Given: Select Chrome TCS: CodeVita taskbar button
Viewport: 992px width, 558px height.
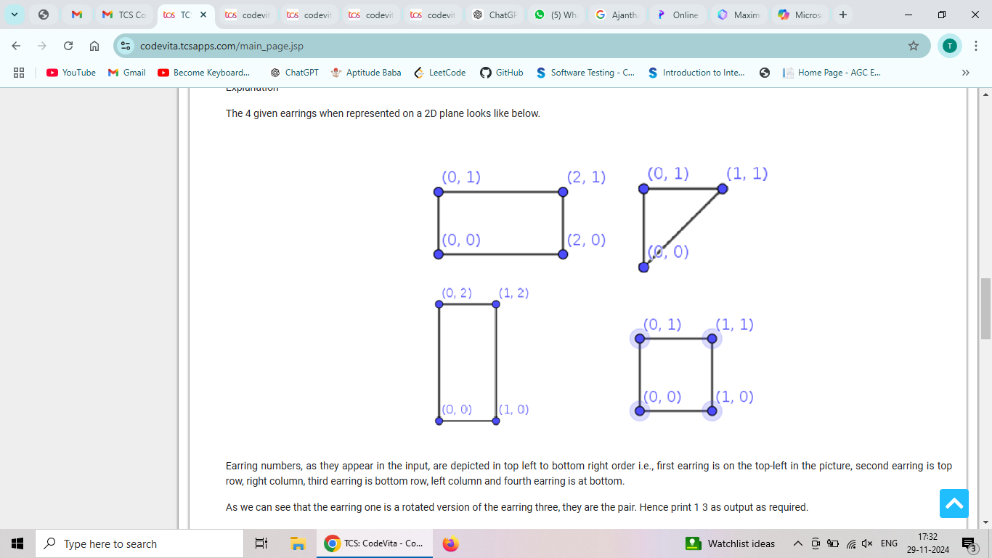Looking at the screenshot, I should coord(377,543).
